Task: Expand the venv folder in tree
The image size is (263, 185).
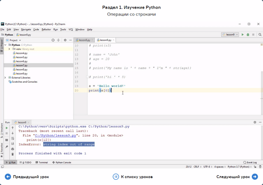Action: (9, 49)
